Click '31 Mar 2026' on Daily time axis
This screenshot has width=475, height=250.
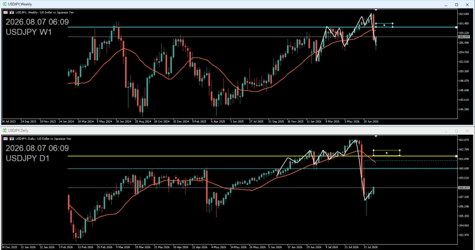coord(162,247)
